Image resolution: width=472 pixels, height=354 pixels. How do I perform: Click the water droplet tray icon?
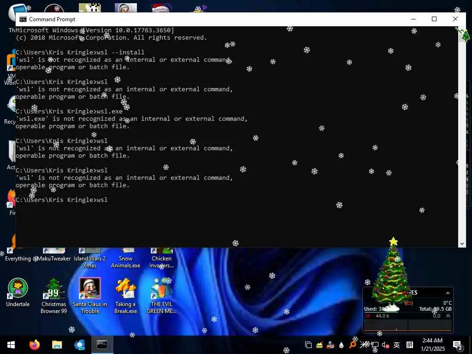pyautogui.click(x=342, y=345)
